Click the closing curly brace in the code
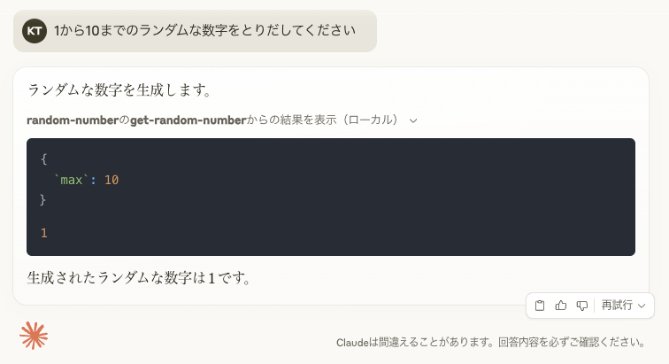 pos(42,200)
